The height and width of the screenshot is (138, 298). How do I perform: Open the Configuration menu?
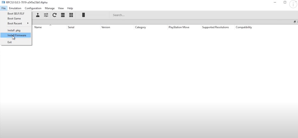[33, 8]
